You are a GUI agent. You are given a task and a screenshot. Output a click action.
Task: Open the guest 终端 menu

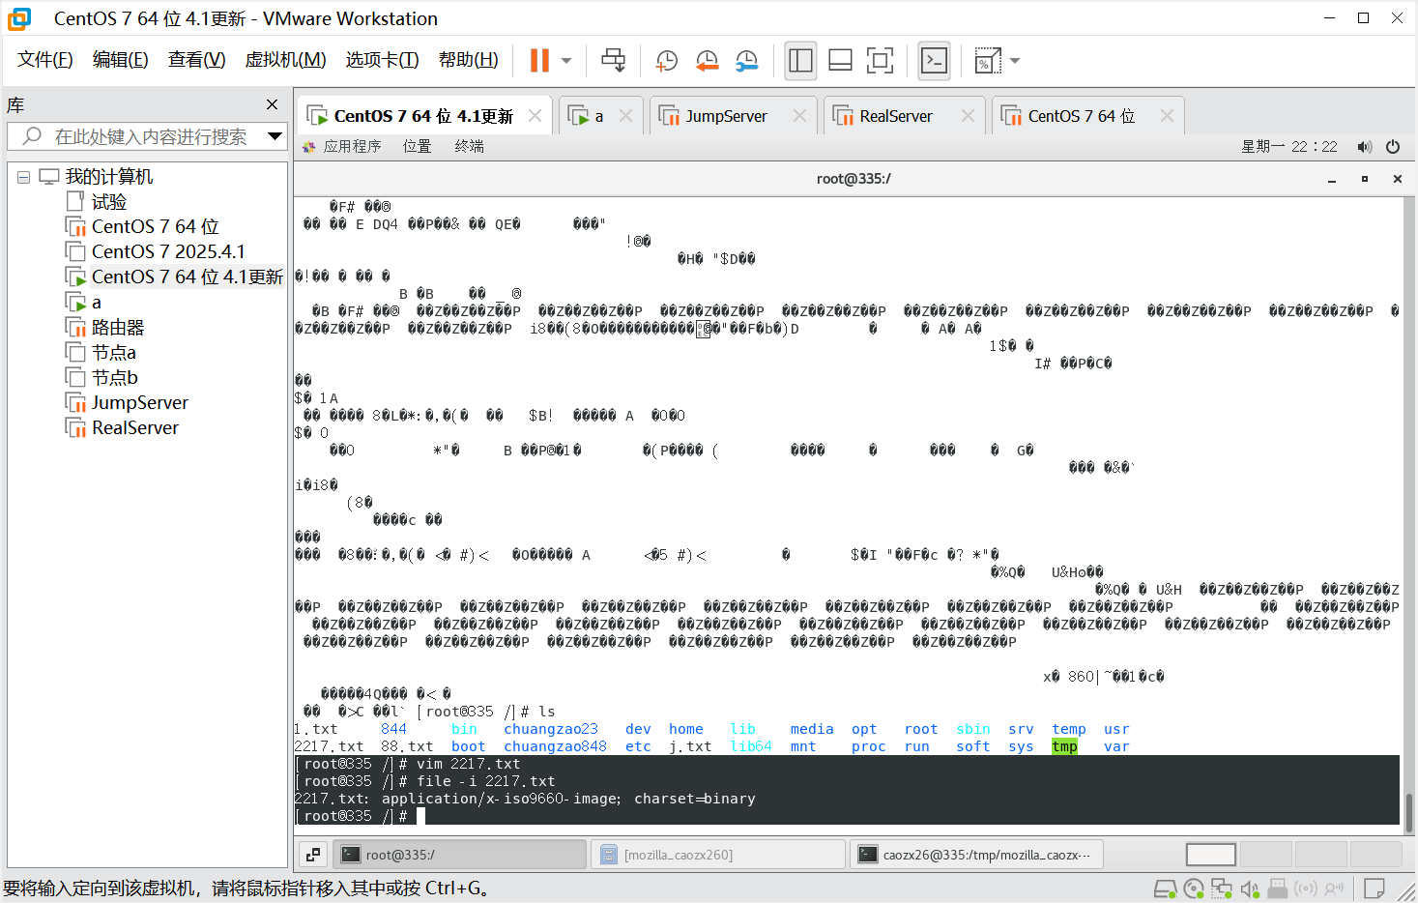[470, 146]
